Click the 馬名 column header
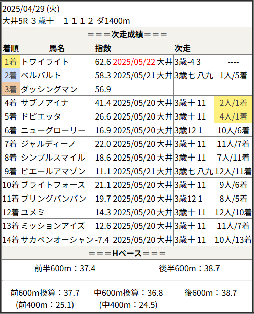Screen dimensions: 254x314 tap(57, 48)
